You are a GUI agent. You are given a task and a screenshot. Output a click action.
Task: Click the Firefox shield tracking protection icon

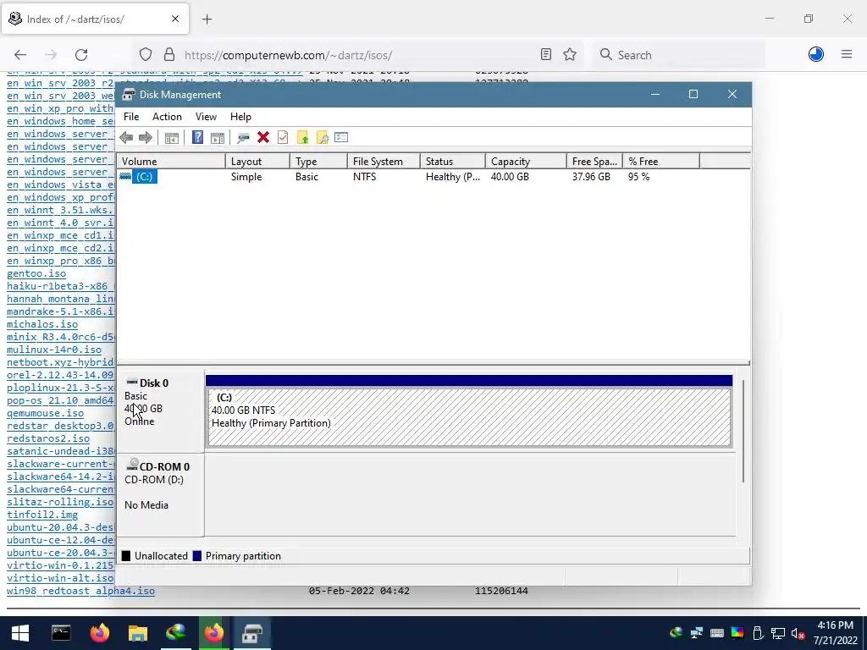click(x=146, y=55)
